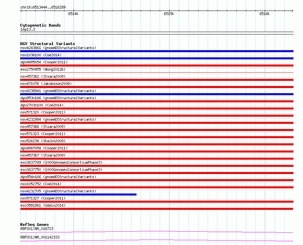303x245 pixels.
Task: Open the nsv4243661 (gnomADStructuralVariants) variant label
Action: [58, 48]
